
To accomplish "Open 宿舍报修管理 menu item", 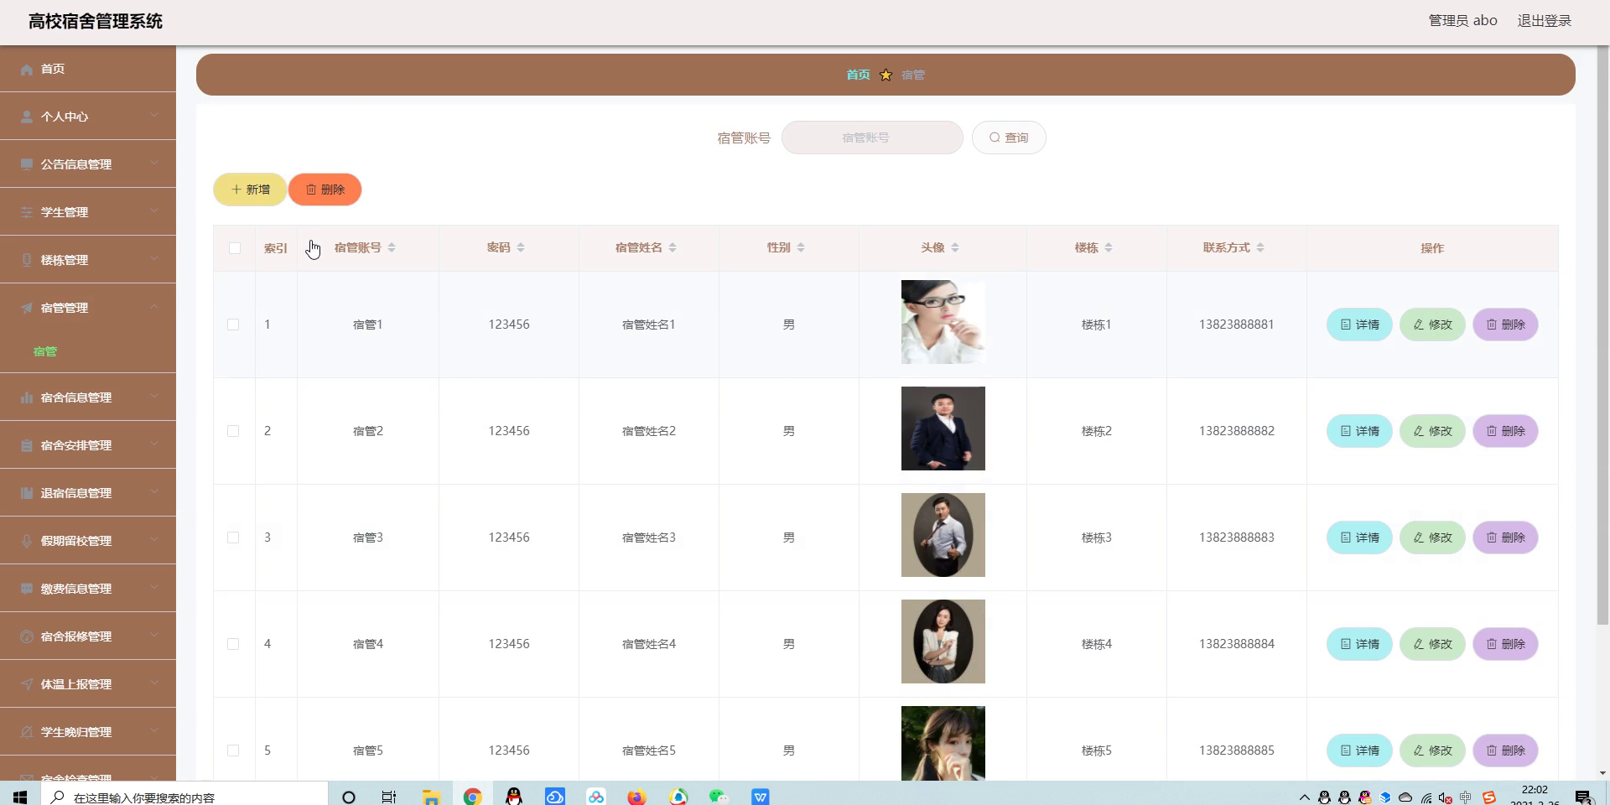I will pos(88,636).
